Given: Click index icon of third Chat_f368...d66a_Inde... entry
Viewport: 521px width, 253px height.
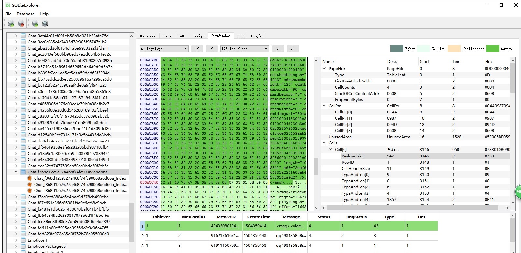Looking at the screenshot, I should (30, 190).
